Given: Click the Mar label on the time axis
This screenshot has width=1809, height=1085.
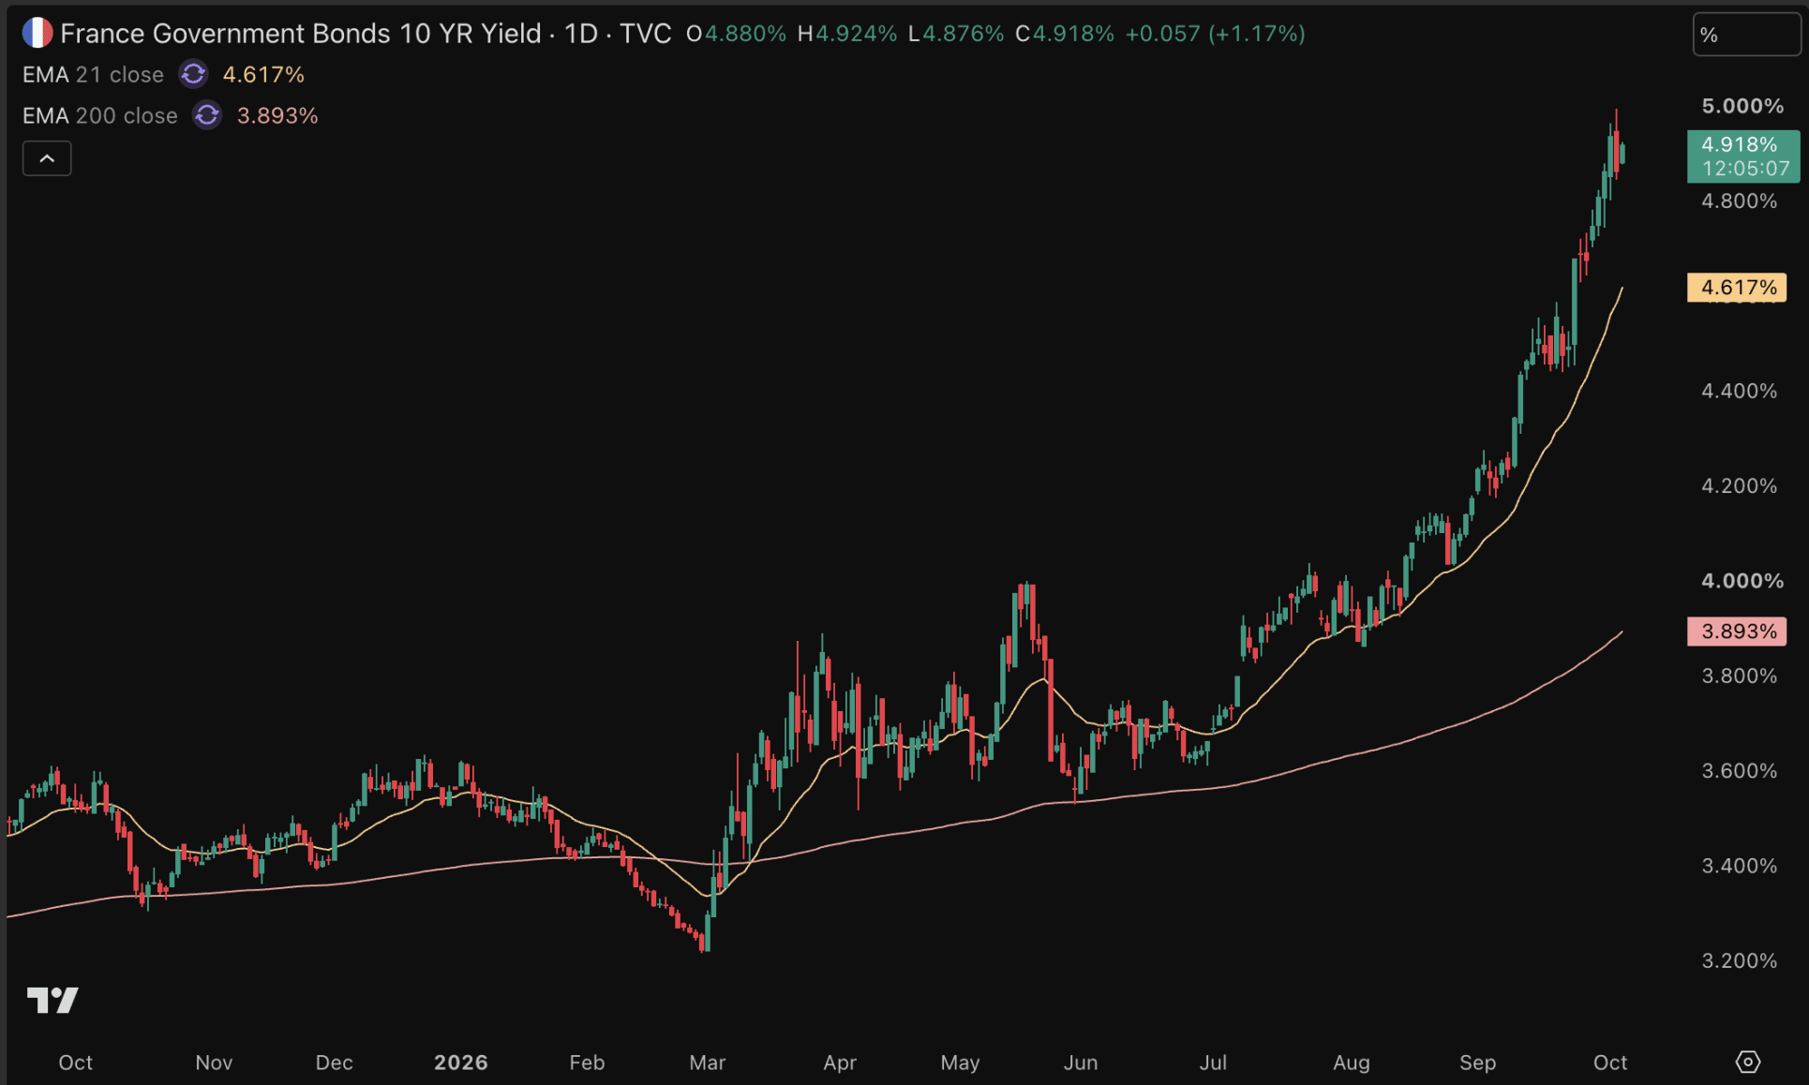Looking at the screenshot, I should [708, 1063].
